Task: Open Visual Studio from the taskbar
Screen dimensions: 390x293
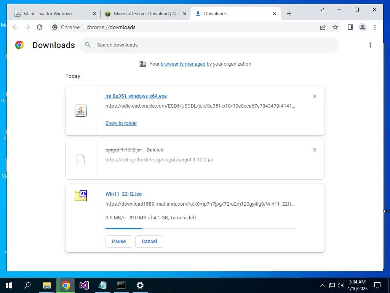Action: point(84,285)
